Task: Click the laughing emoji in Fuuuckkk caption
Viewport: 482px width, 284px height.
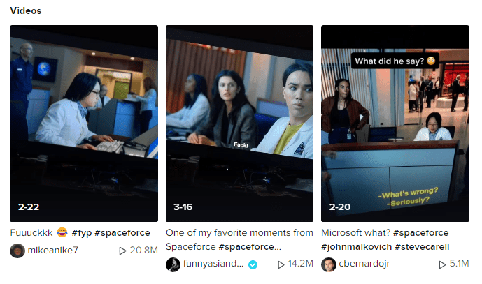Action: pyautogui.click(x=62, y=232)
